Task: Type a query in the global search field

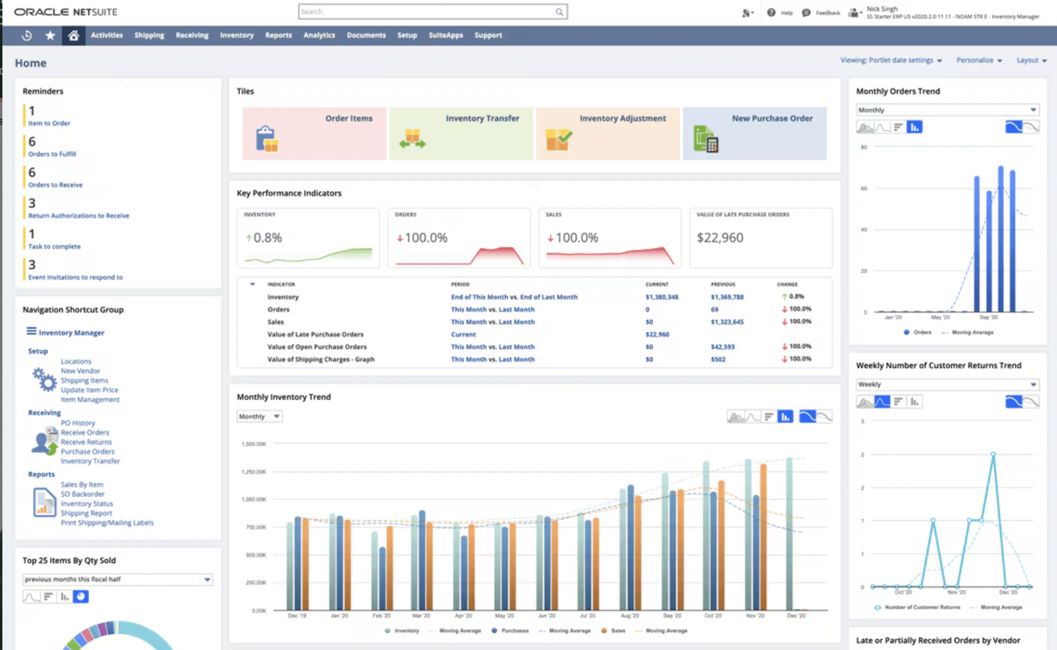Action: coord(423,11)
